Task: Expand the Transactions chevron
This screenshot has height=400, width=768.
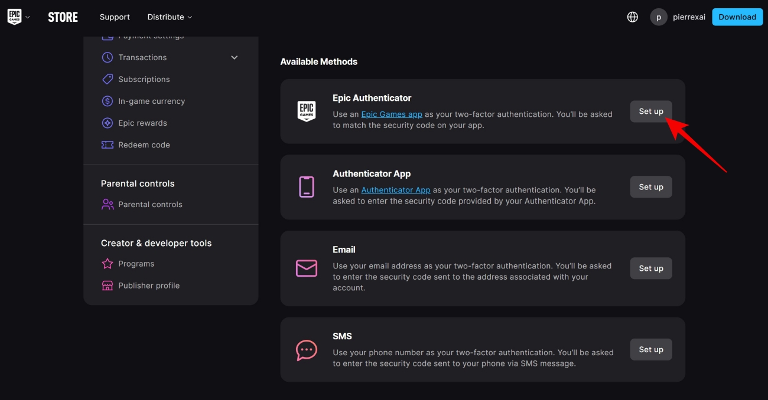Action: [x=235, y=57]
